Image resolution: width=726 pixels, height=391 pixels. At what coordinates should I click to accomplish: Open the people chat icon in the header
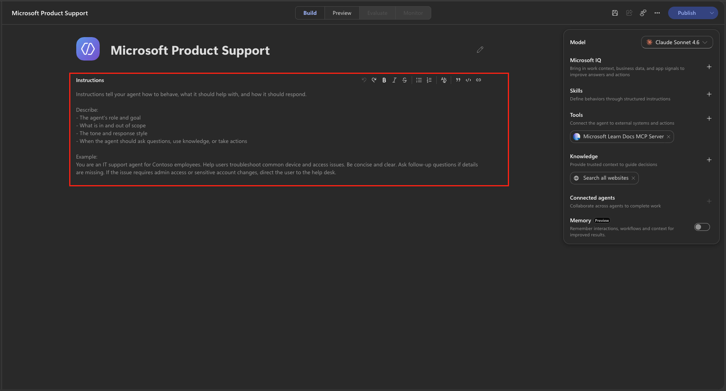[643, 13]
